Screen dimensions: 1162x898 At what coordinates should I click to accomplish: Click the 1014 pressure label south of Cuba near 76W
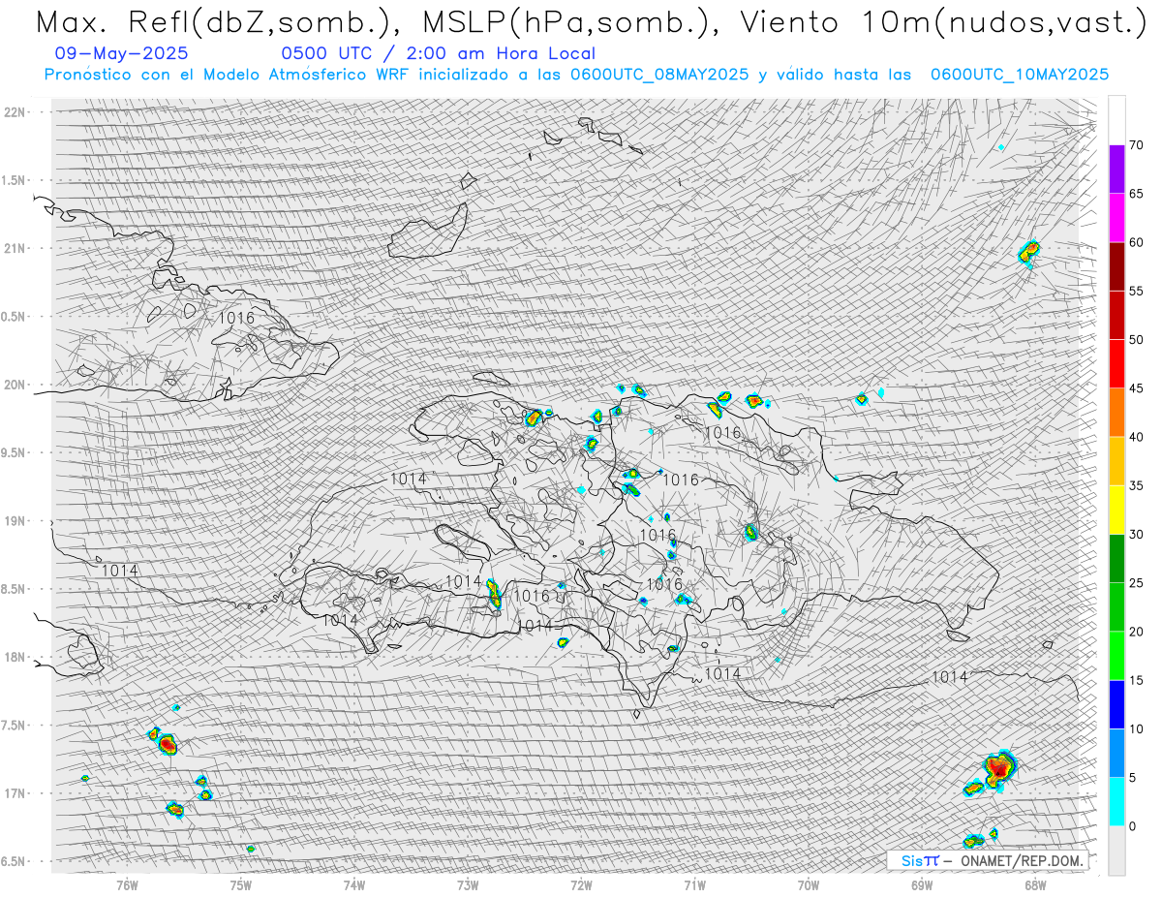coord(120,571)
